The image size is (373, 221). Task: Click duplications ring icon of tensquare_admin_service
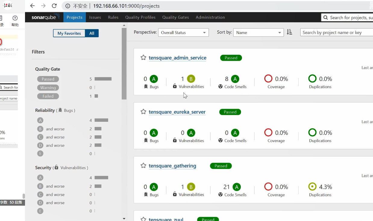[312, 79]
